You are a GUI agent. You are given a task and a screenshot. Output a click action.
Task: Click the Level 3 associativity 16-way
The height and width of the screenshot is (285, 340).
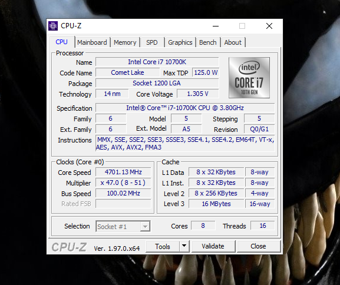(x=260, y=204)
